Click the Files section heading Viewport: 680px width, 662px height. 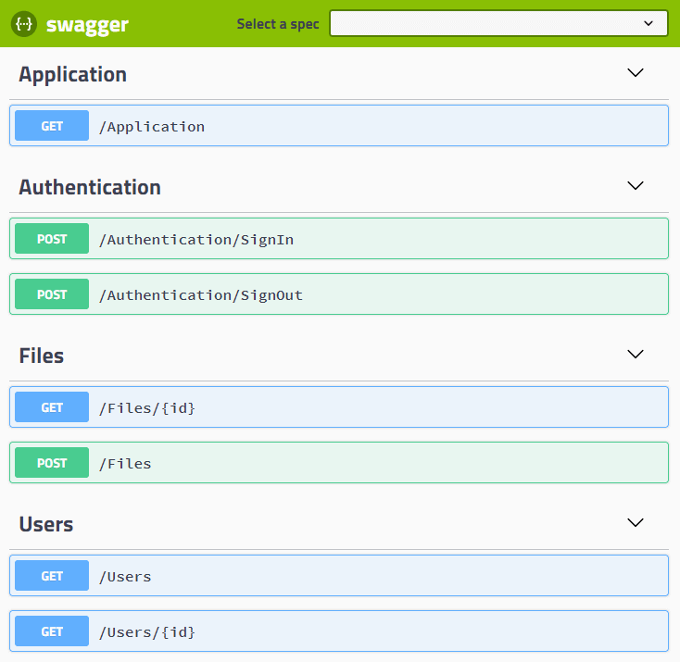click(x=41, y=356)
